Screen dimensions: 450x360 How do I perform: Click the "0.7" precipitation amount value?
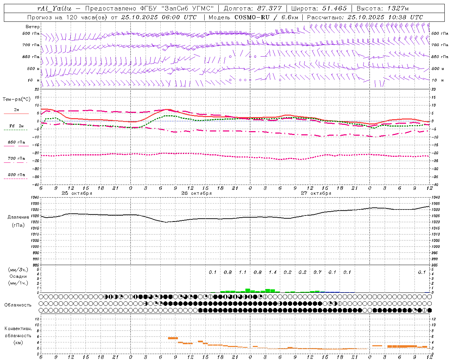(317, 272)
